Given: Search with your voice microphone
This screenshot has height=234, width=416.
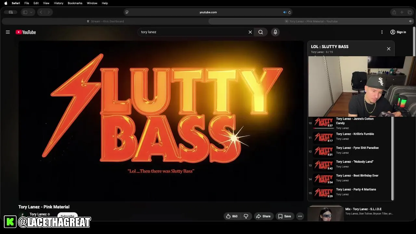Looking at the screenshot, I should [x=275, y=32].
